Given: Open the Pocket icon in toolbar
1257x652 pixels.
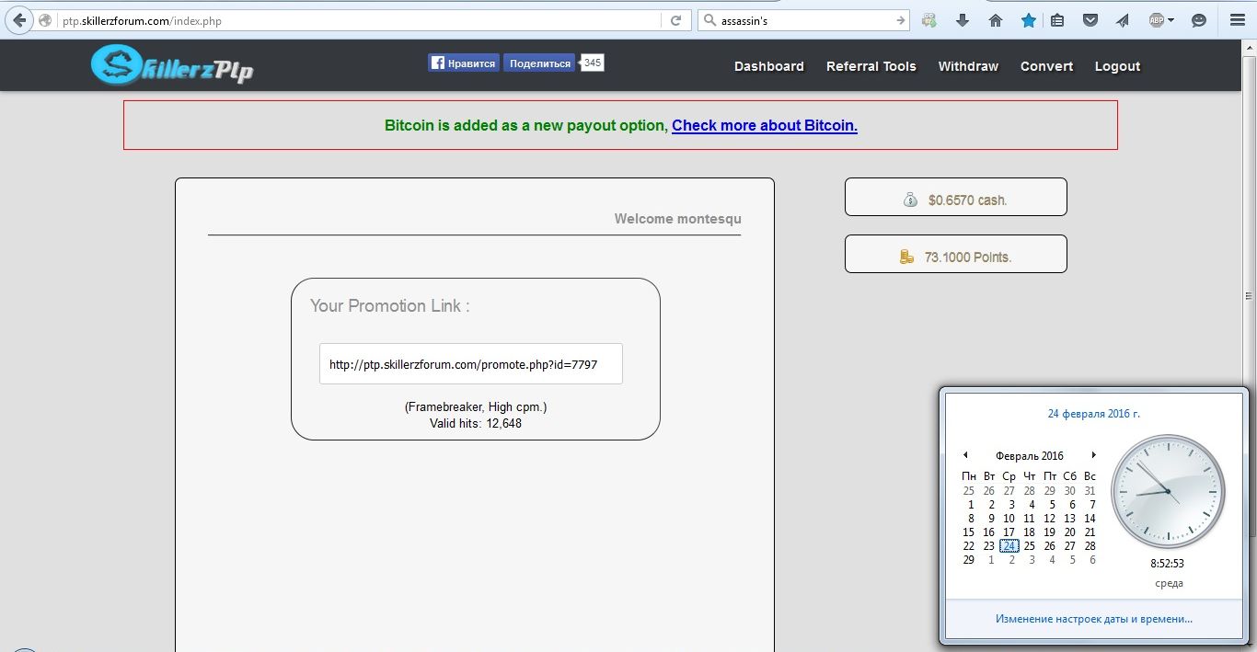Looking at the screenshot, I should pyautogui.click(x=1090, y=20).
